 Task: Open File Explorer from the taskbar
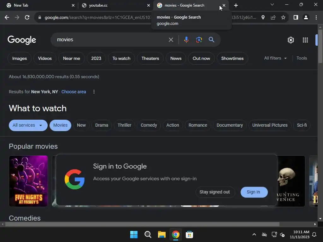pos(162,234)
